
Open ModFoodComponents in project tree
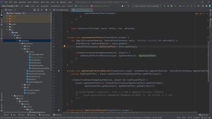tap(37, 74)
